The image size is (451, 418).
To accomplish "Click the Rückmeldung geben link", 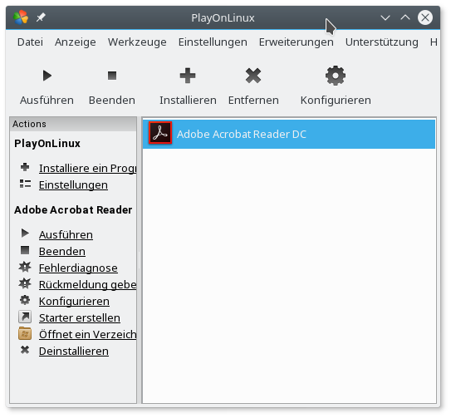I will click(88, 284).
